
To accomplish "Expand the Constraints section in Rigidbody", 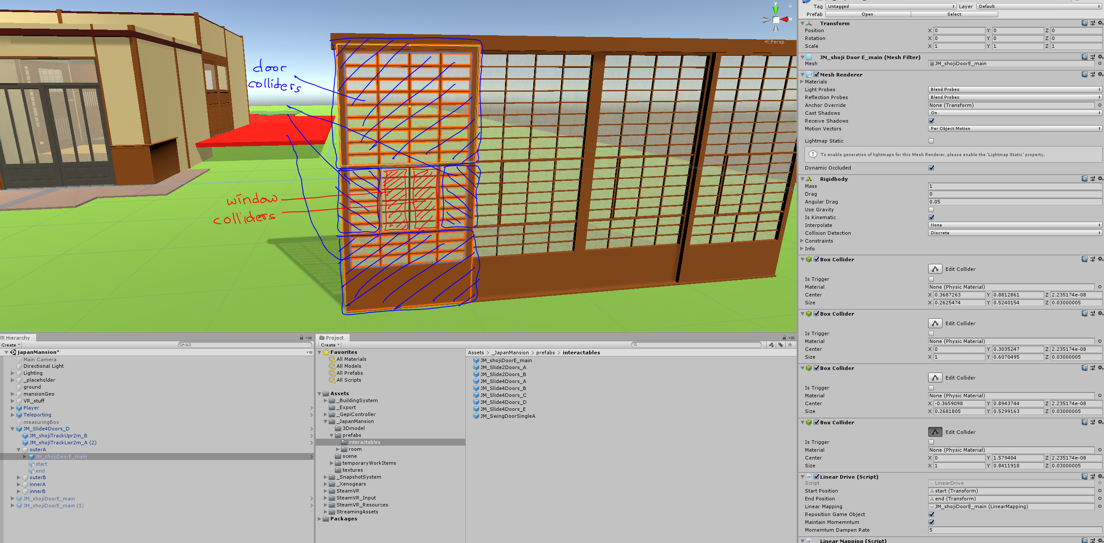I will pyautogui.click(x=802, y=241).
